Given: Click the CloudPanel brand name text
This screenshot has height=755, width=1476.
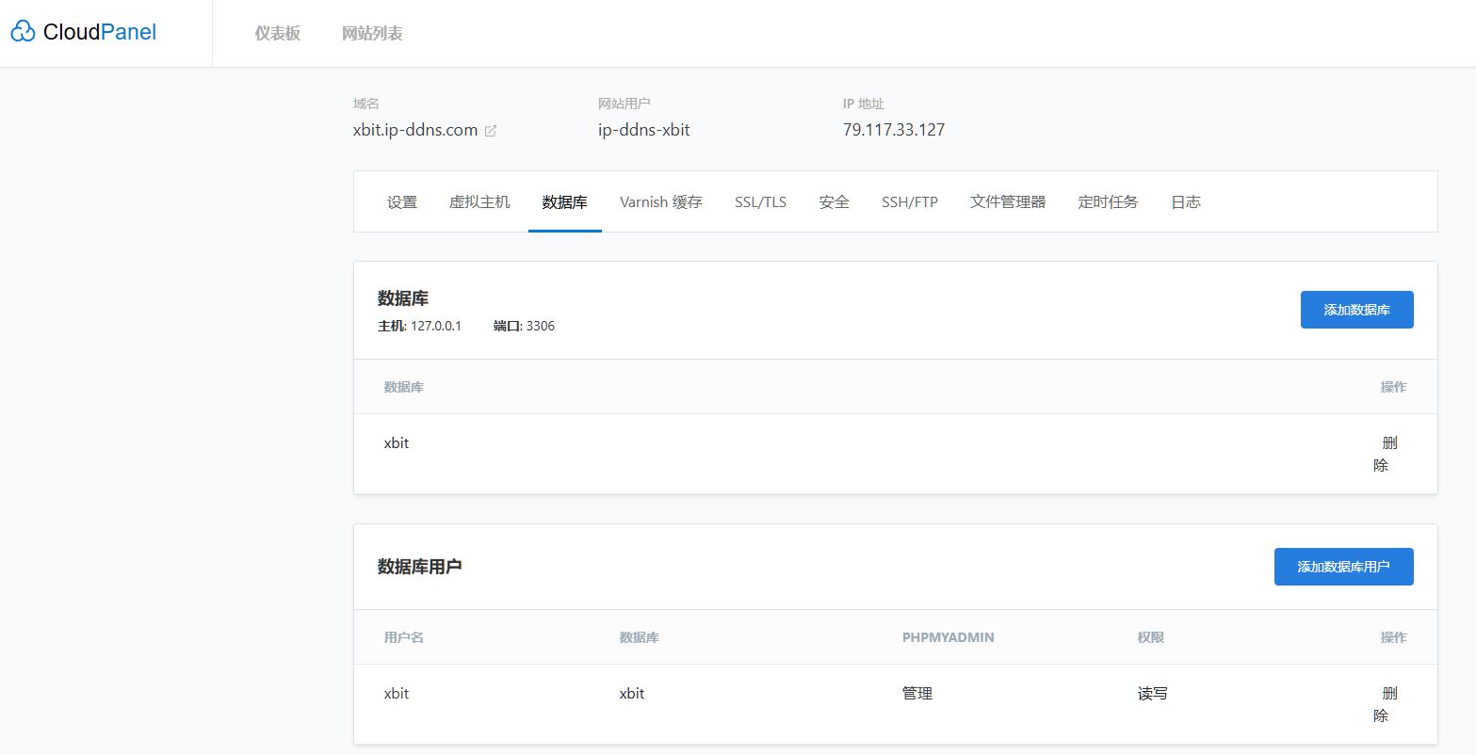Looking at the screenshot, I should tap(100, 32).
